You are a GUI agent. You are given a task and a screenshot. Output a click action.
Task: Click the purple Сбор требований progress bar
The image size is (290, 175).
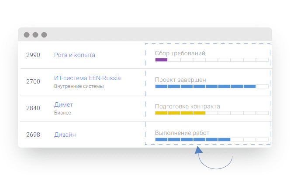pyautogui.click(x=212, y=60)
